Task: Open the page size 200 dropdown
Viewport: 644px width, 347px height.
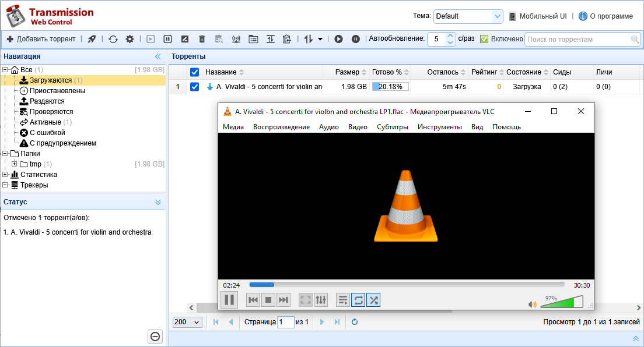Action: 187,322
